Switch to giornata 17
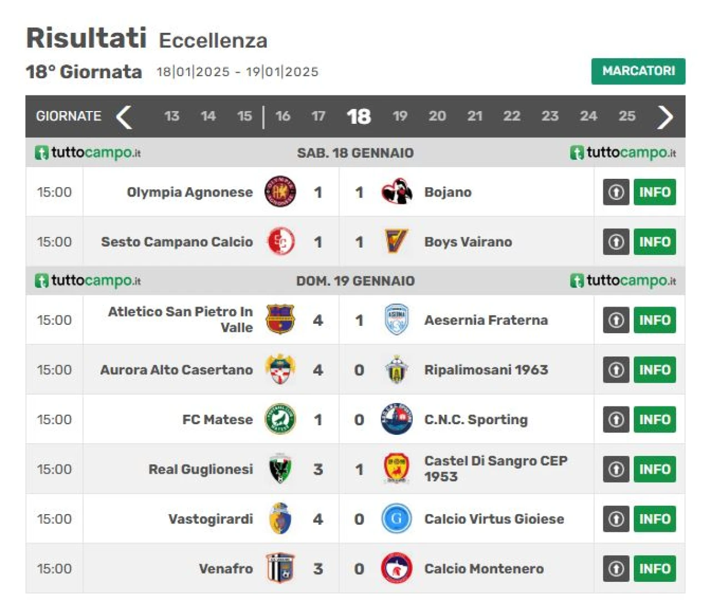This screenshot has height=603, width=711. [318, 116]
